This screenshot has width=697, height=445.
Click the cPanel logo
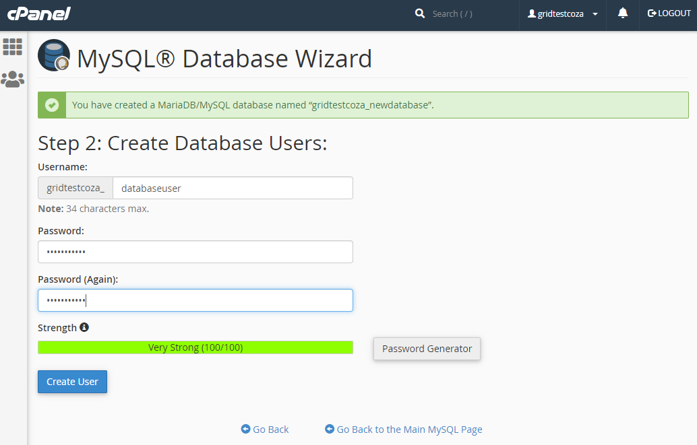[38, 13]
